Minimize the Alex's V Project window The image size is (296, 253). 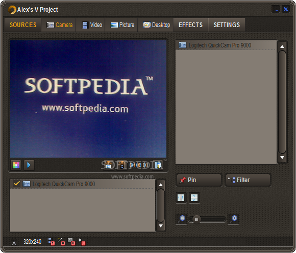[276, 9]
